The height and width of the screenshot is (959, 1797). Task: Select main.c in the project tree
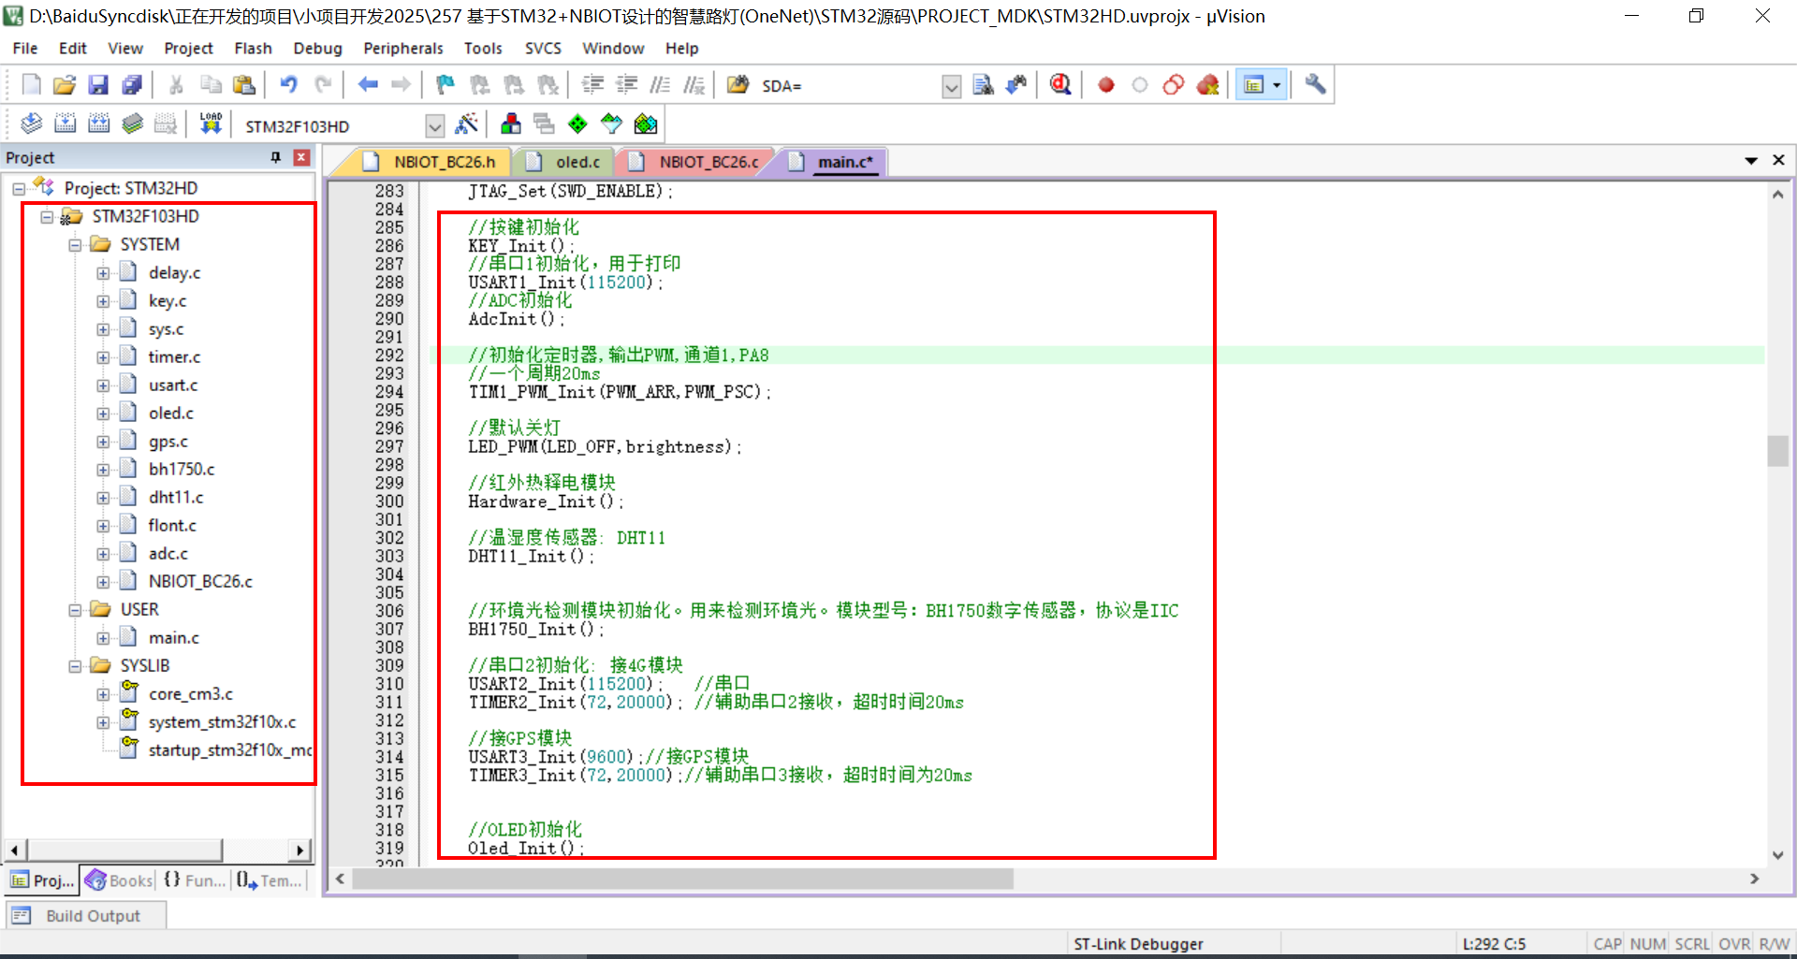pyautogui.click(x=173, y=638)
